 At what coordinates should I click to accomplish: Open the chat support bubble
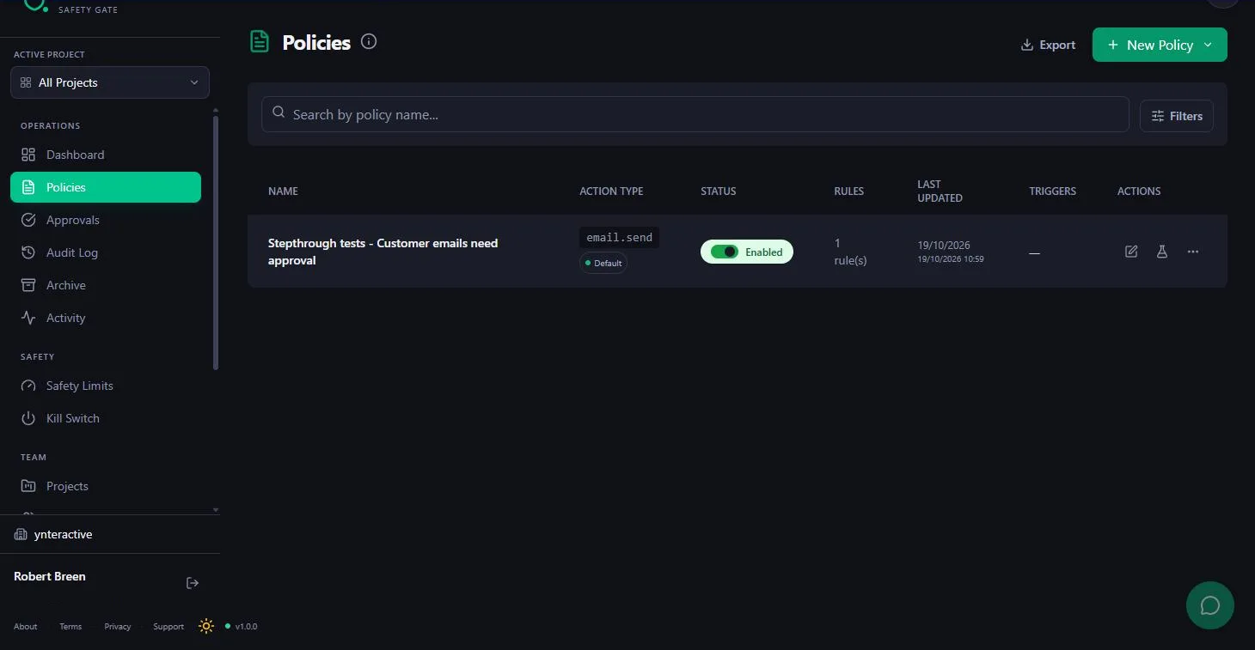pos(1210,605)
